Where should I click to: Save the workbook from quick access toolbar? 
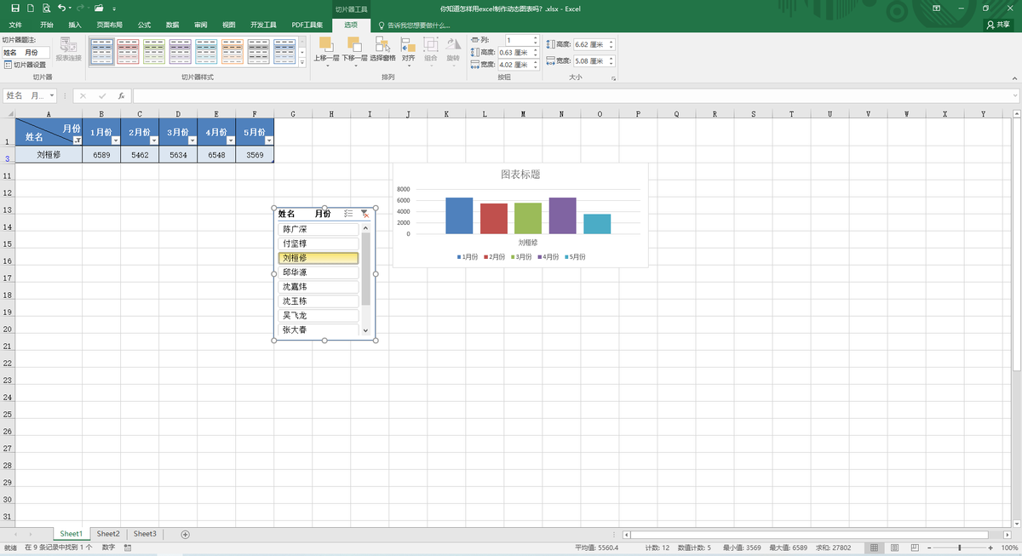coord(16,8)
